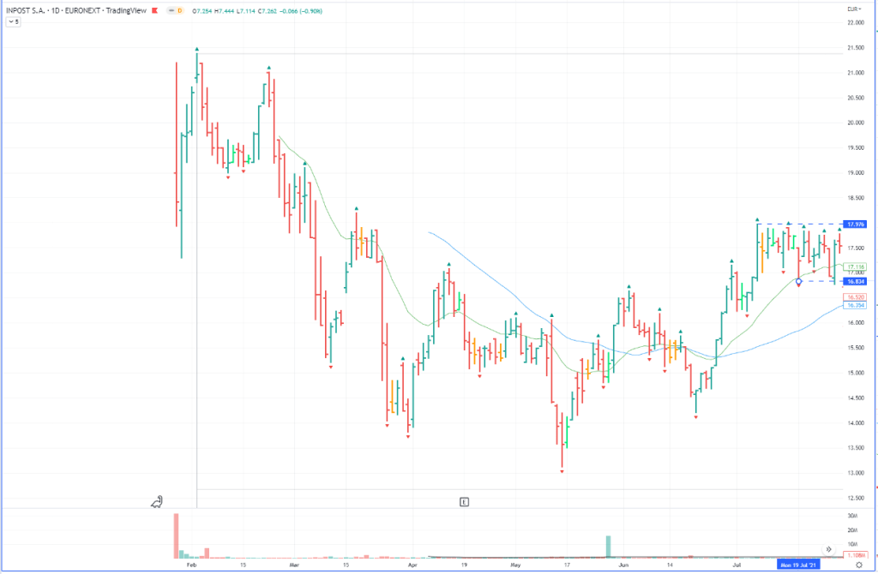Image resolution: width=878 pixels, height=574 pixels.
Task: Click the white circle marker at 16.834 line
Action: click(799, 281)
